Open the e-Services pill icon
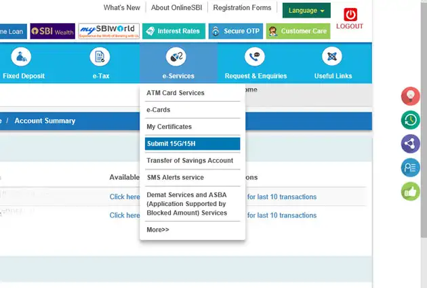Screen dimensions: 427x288 [178, 57]
